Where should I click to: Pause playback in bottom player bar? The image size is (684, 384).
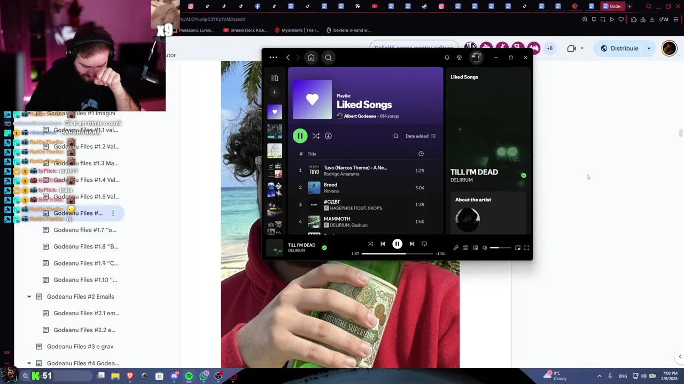point(397,244)
